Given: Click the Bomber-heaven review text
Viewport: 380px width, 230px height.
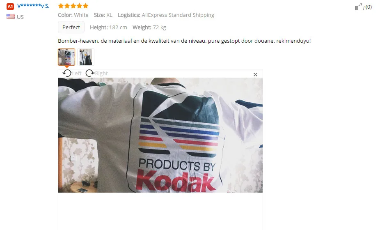Looking at the screenshot, I should coord(184,41).
